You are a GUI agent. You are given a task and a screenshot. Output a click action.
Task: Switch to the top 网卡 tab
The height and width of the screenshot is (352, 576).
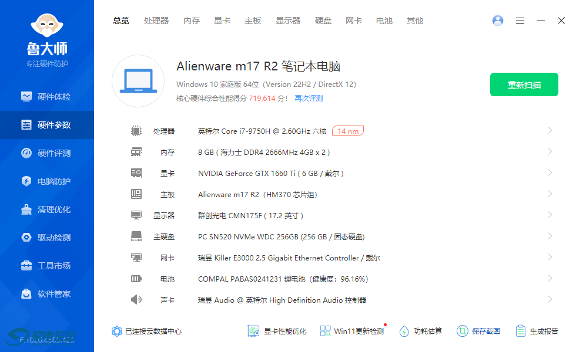354,21
